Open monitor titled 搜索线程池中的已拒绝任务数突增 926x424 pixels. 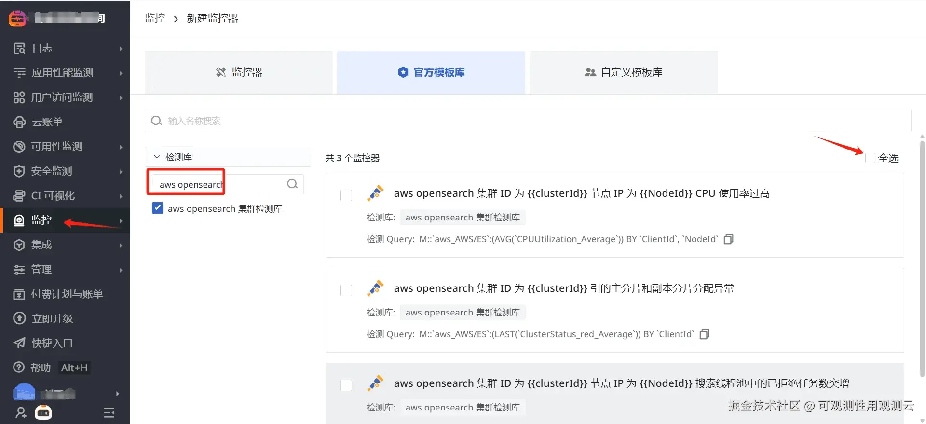coord(621,383)
